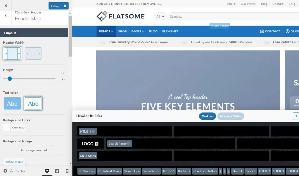Add the Social Icons element to the header
The height and width of the screenshot is (176, 299).
click(151, 171)
